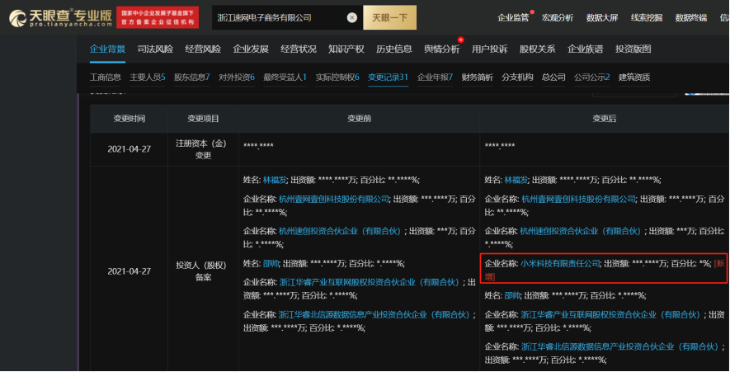Go to the 实际控制权6 sub-tab
The height and width of the screenshot is (372, 730).
(337, 78)
